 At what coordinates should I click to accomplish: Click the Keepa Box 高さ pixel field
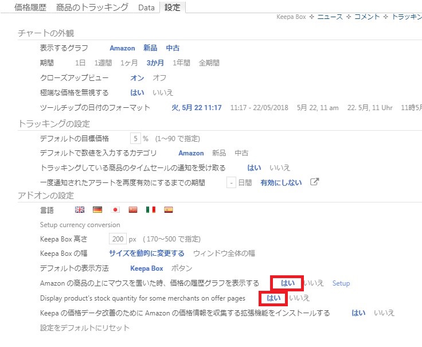[118, 239]
